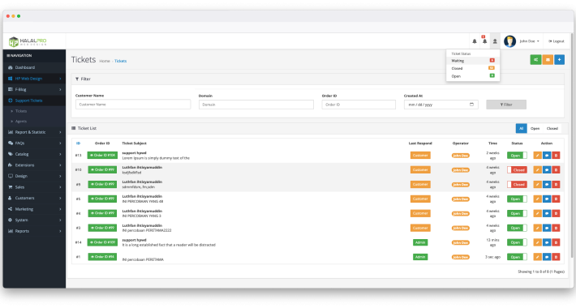
Task: Delete ticket #5 with the trash icon
Action: tap(556, 199)
